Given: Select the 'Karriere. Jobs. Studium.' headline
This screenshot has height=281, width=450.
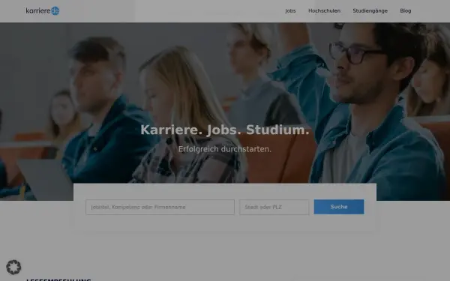Looking at the screenshot, I should pyautogui.click(x=225, y=130).
